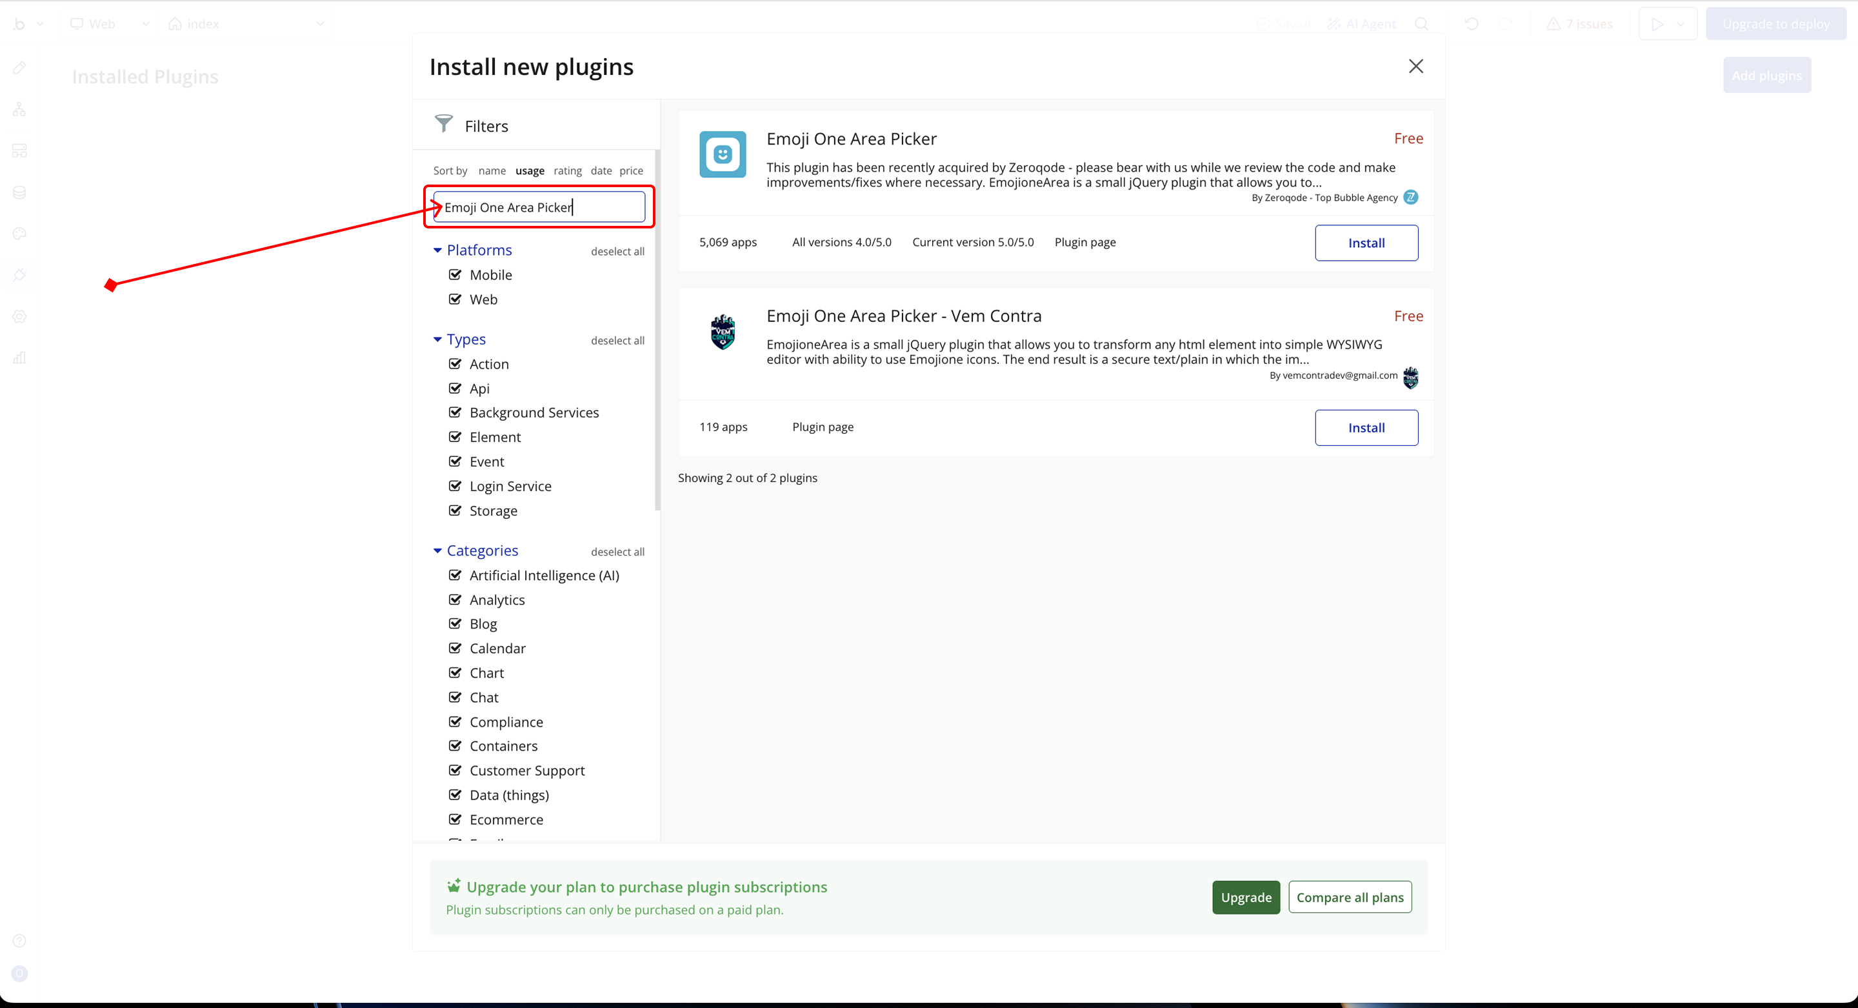Collapse the Categories filter section
This screenshot has height=1008, width=1858.
tap(437, 550)
